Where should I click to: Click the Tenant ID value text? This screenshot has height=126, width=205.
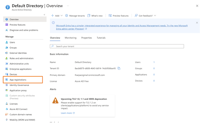click(x=95, y=68)
